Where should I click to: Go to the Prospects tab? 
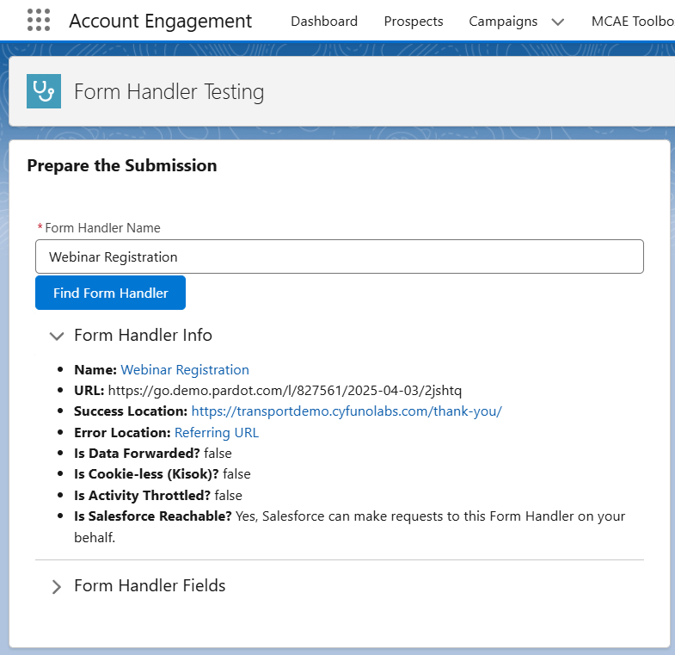[414, 22]
